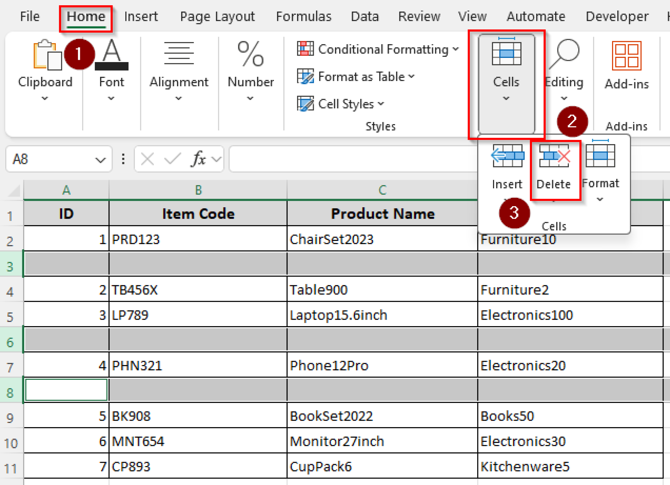Click the Clipboard group icon

(46, 56)
